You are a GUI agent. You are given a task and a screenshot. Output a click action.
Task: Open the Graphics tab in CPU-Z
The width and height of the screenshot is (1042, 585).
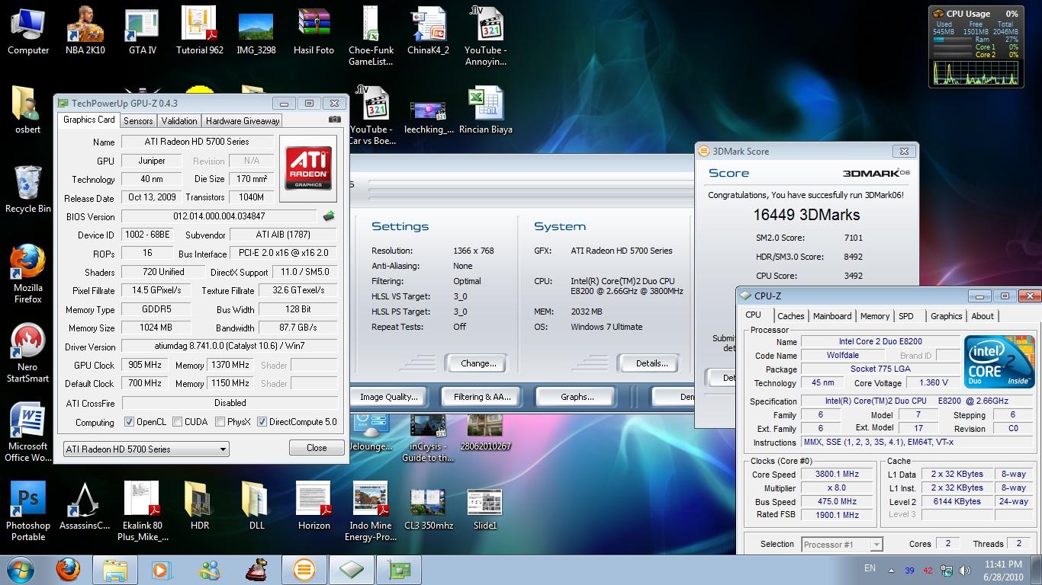coord(946,316)
